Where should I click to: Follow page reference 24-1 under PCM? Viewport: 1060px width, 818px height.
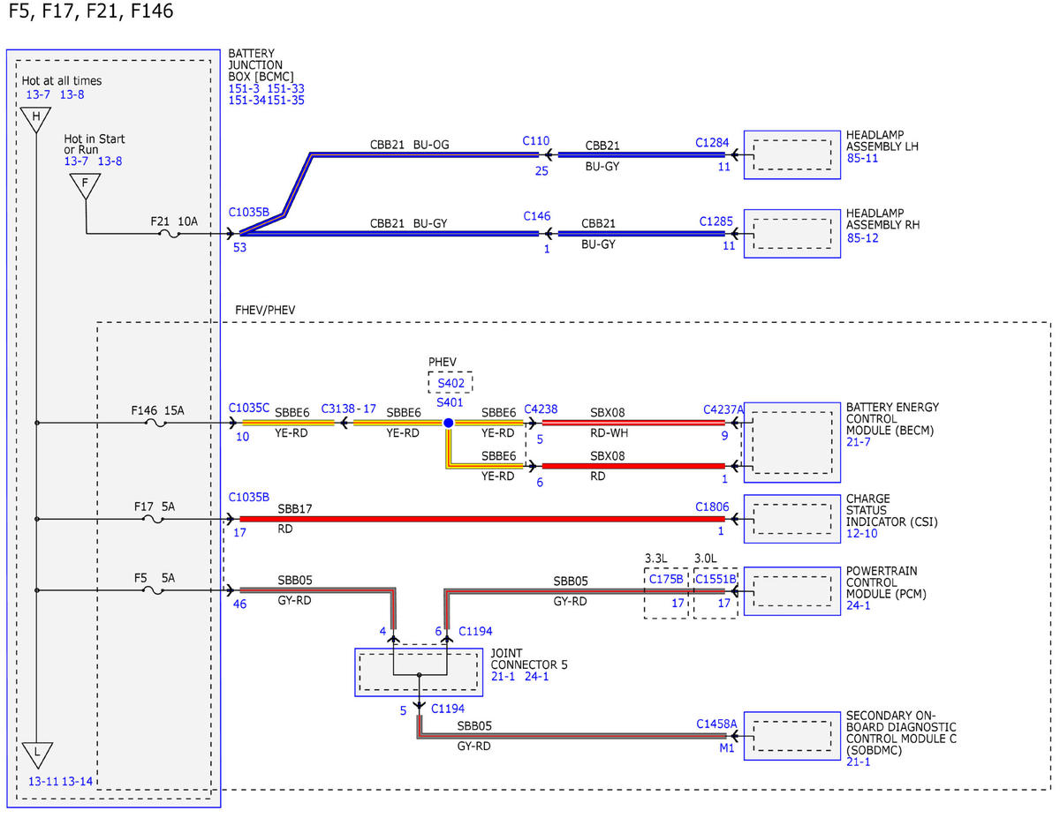859,605
